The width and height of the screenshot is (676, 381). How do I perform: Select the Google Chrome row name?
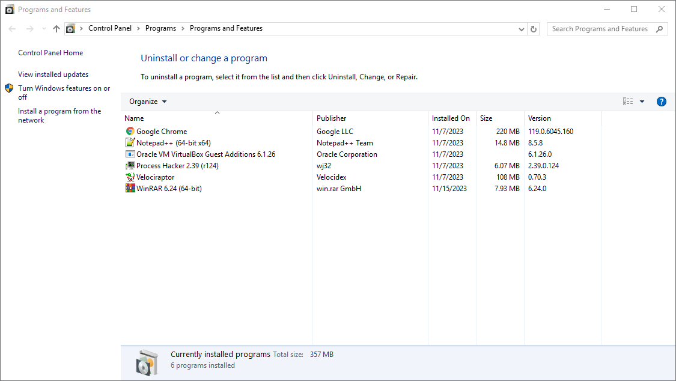tap(162, 132)
